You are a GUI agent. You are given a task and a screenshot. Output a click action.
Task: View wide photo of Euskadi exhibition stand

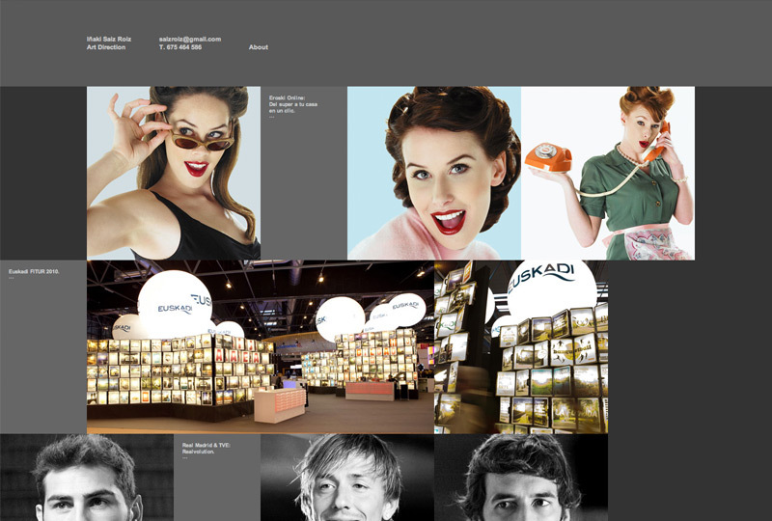point(261,347)
